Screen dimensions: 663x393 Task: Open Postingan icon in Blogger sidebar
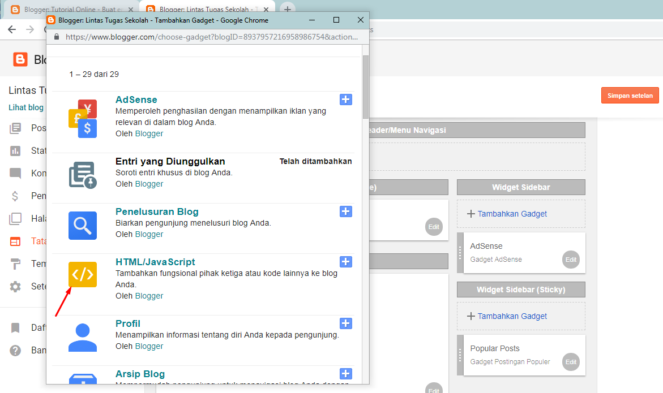pos(15,128)
